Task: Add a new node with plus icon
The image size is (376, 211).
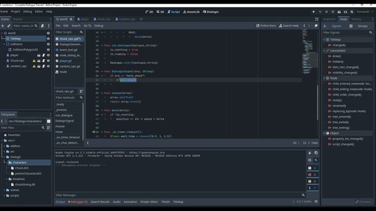Action: (2, 26)
